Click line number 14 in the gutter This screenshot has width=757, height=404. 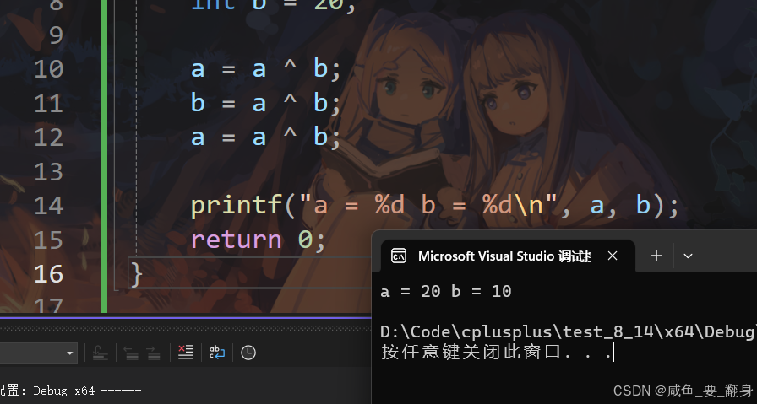[x=49, y=206]
